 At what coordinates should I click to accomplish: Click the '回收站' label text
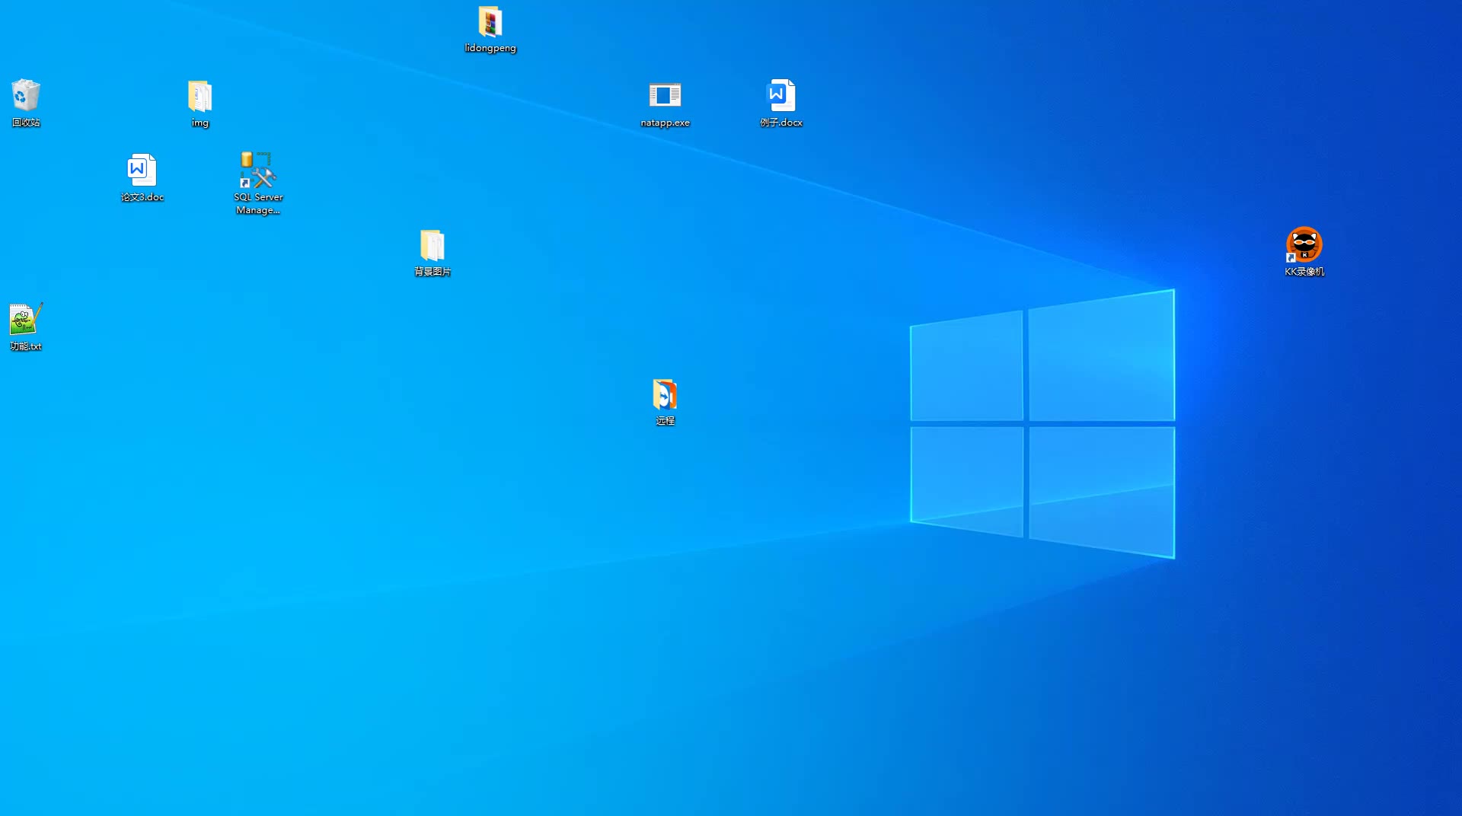(x=26, y=123)
